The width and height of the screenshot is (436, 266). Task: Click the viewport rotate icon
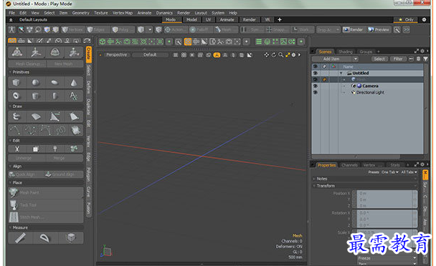[274, 55]
